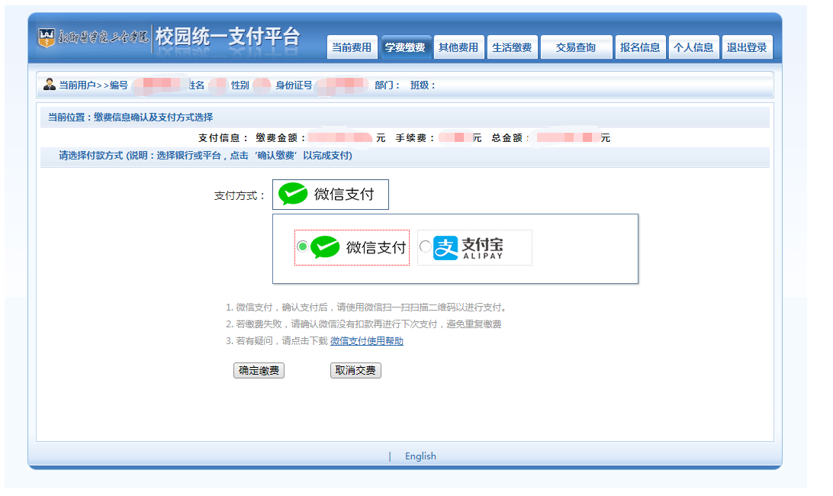Screen dimensions: 833x496
Task: Open the 个人信息 tab
Action: point(693,47)
